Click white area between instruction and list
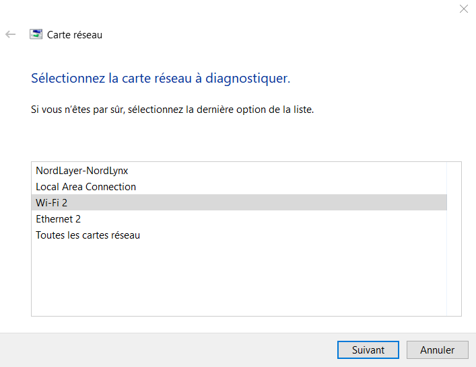Viewport: 476px width, 367px height. click(x=236, y=138)
